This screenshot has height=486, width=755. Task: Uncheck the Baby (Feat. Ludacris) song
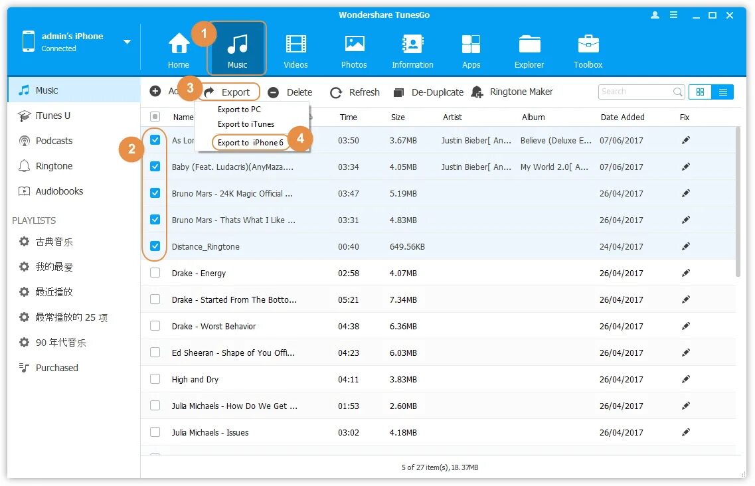point(155,167)
